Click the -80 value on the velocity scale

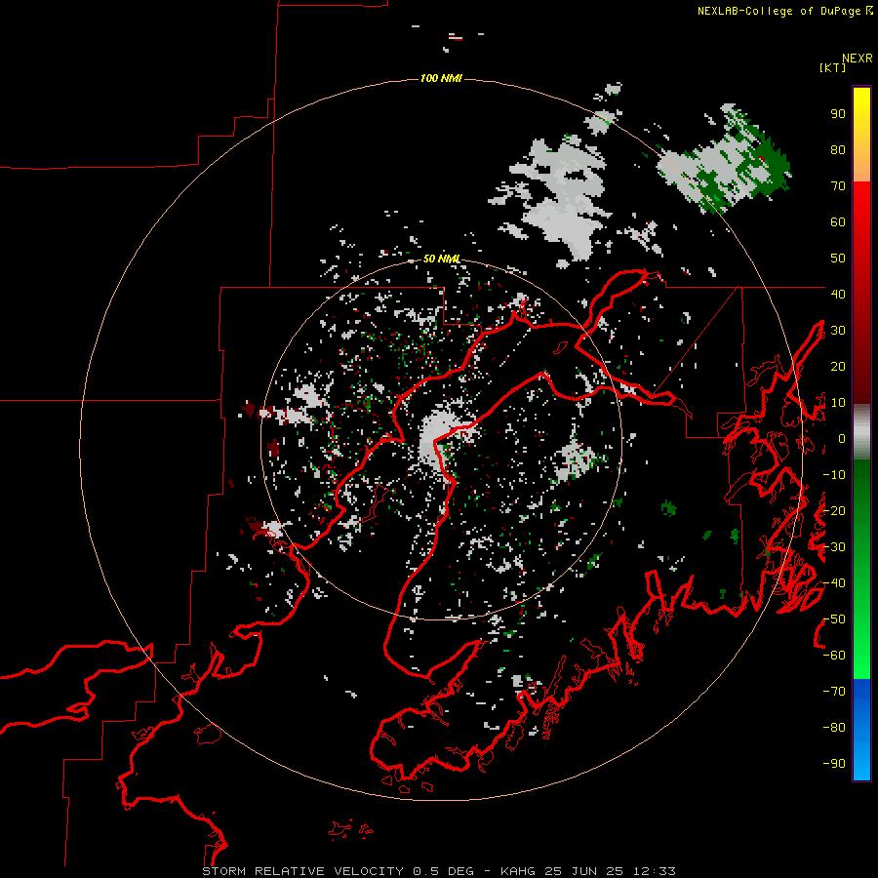(834, 728)
